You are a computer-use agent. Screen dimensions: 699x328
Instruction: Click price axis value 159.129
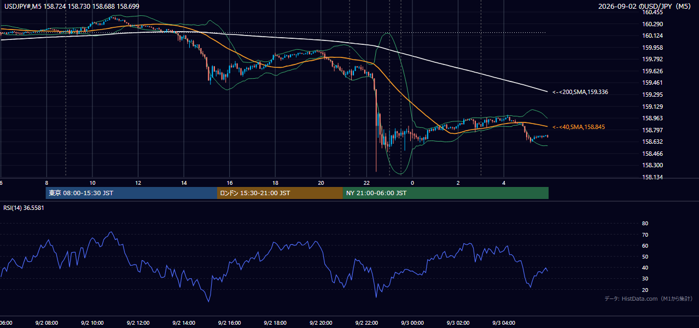tap(653, 107)
